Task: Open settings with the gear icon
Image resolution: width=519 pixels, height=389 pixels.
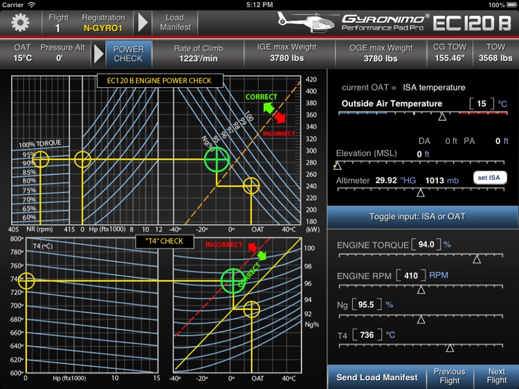Action: [20, 23]
